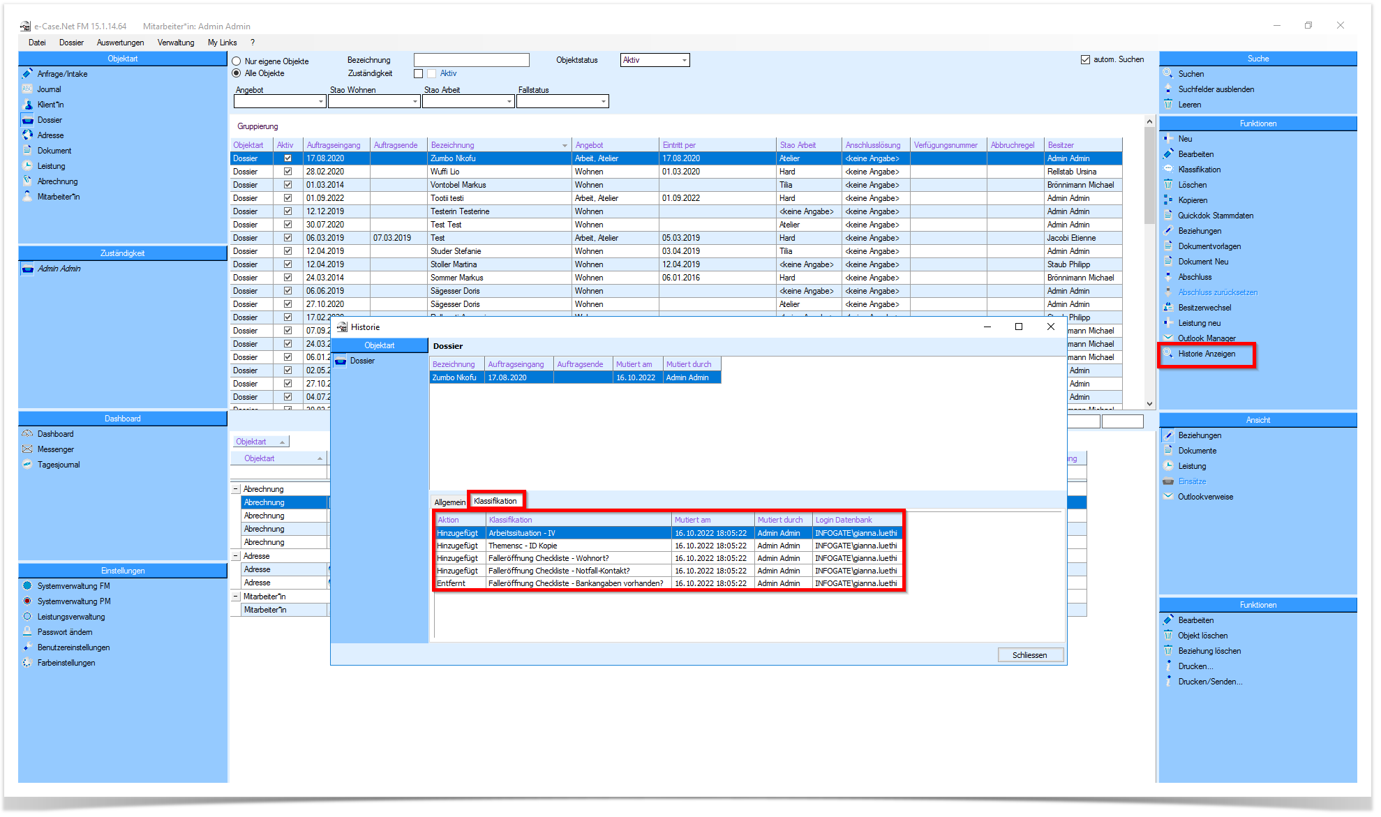Click the Passwort ändern icon
Screen dimensions: 1381x817
tap(27, 631)
